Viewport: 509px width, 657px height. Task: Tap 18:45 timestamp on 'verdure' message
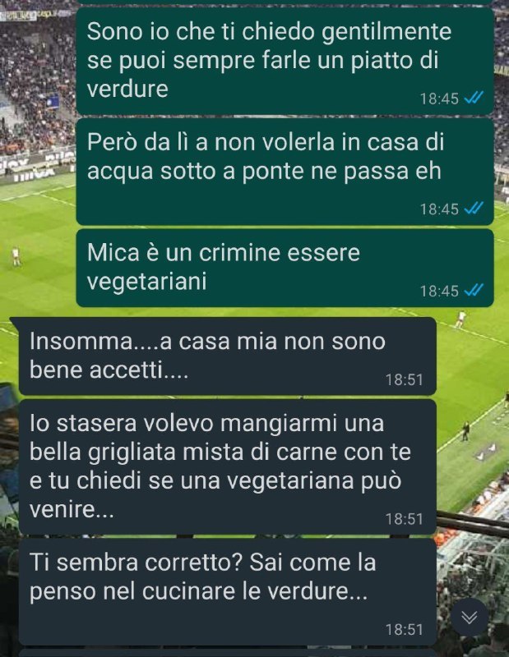tap(439, 99)
